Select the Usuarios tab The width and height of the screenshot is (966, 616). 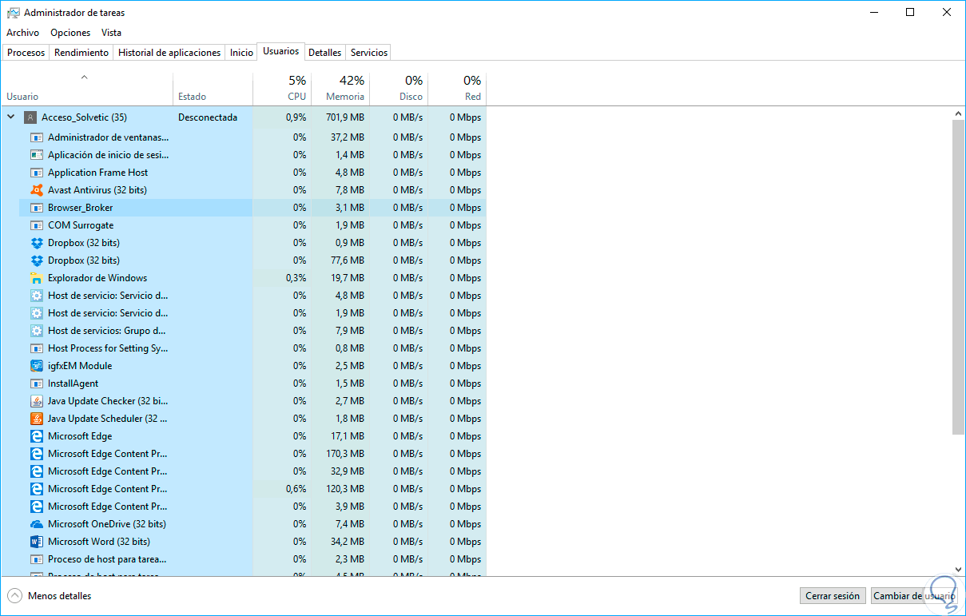[281, 51]
